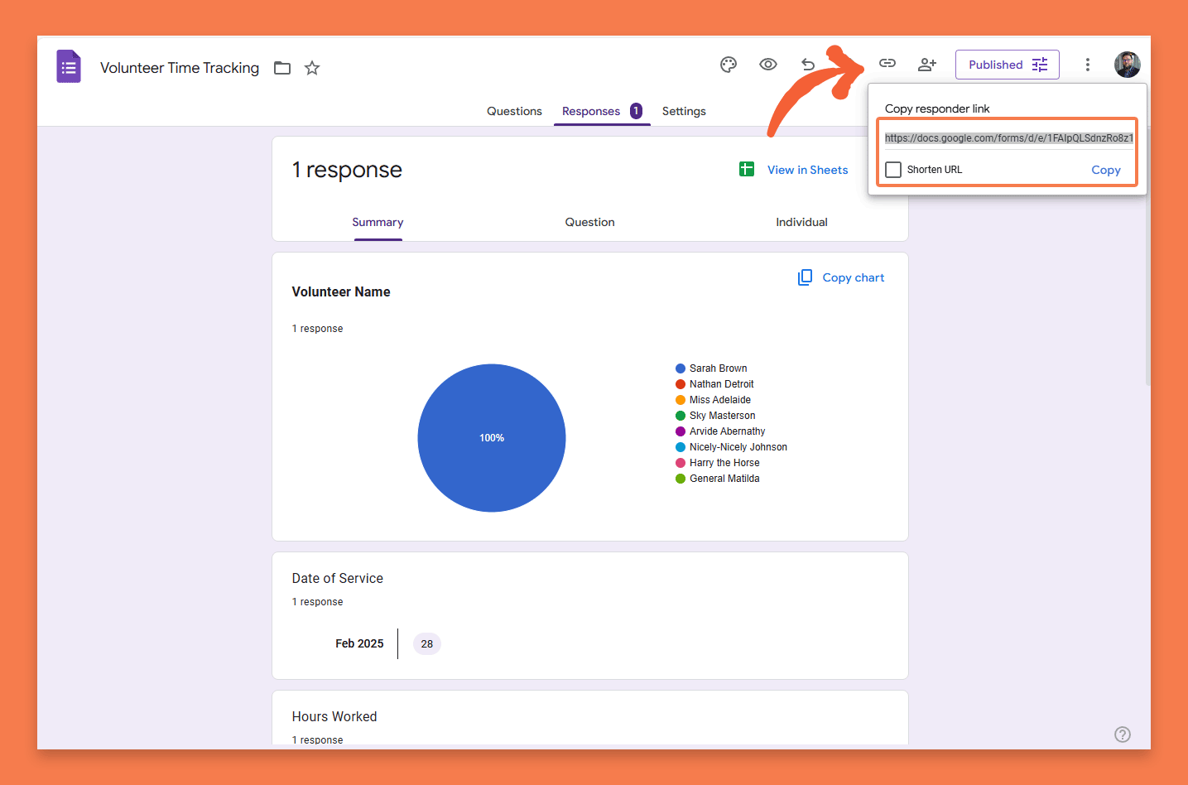
Task: Enable the Shorten URL checkbox
Action: [893, 170]
